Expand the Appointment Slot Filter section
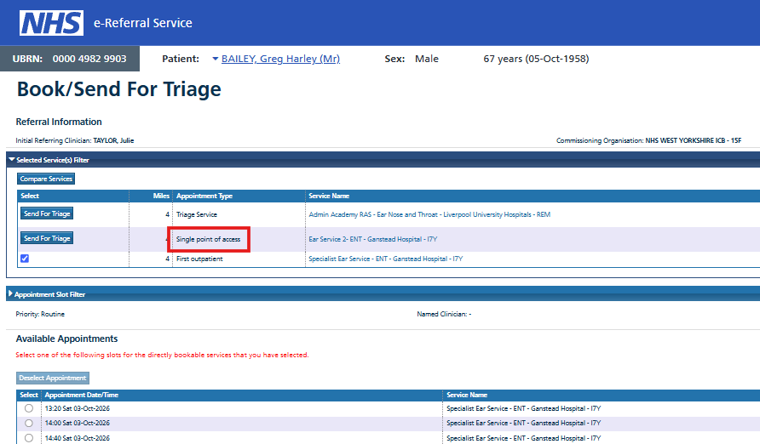Image resolution: width=760 pixels, height=444 pixels. [11, 293]
